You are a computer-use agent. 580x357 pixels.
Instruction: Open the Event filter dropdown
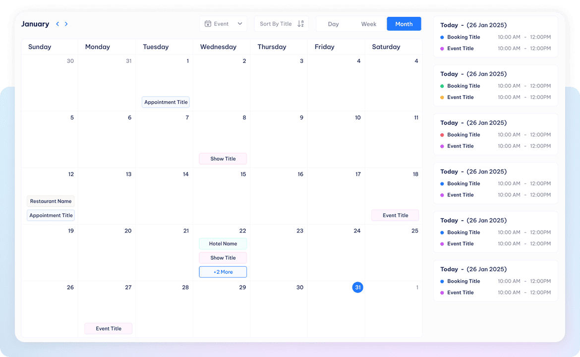coord(223,24)
